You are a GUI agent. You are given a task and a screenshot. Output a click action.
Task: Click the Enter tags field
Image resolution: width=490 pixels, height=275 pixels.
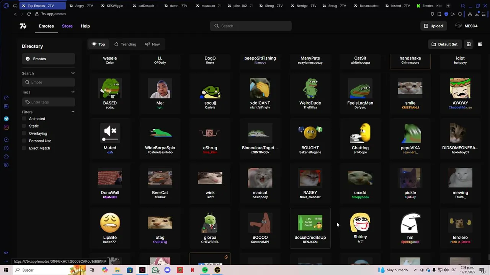(48, 102)
